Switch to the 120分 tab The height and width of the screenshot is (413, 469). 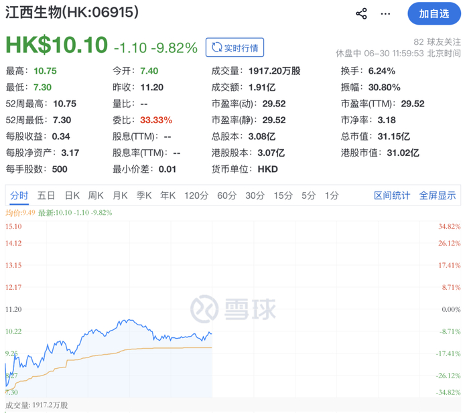[x=196, y=195]
